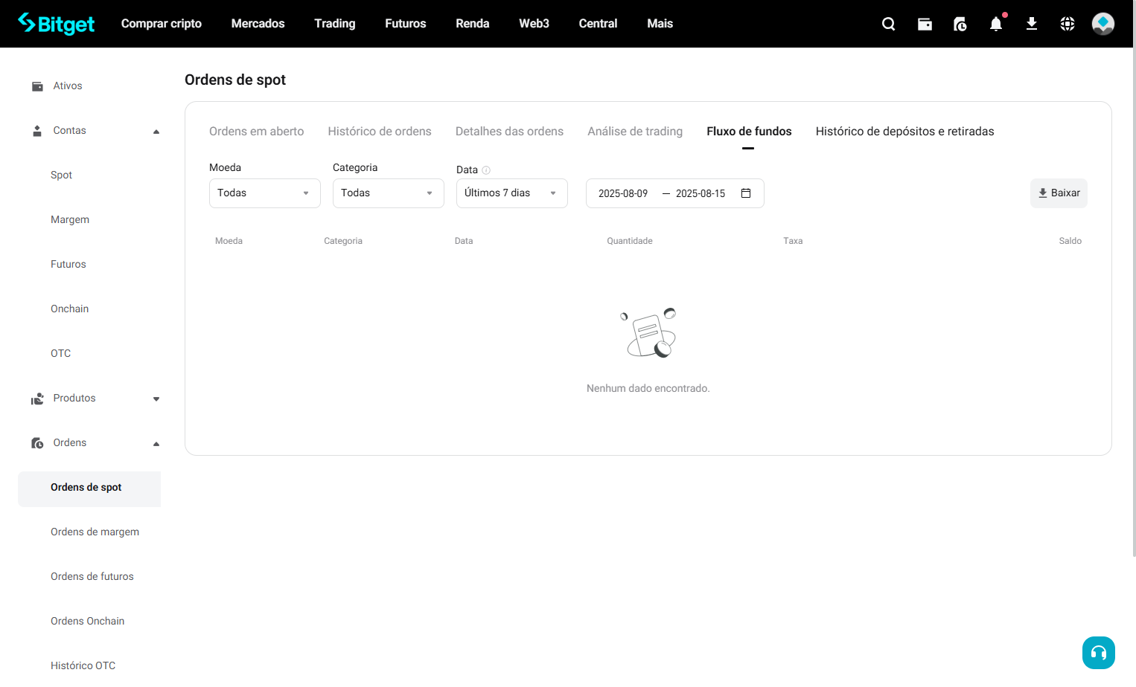Open the Últimos 7 dias dropdown

click(x=512, y=193)
